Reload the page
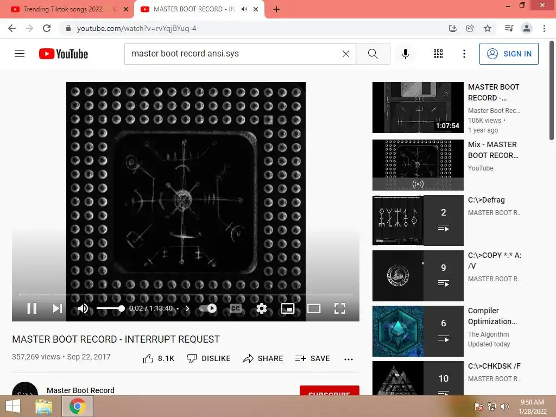The width and height of the screenshot is (556, 417). click(47, 28)
